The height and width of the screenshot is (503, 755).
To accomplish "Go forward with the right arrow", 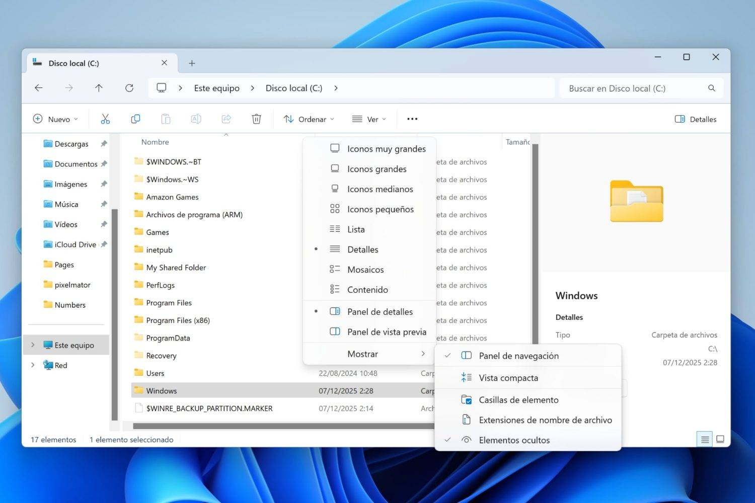I will (69, 88).
